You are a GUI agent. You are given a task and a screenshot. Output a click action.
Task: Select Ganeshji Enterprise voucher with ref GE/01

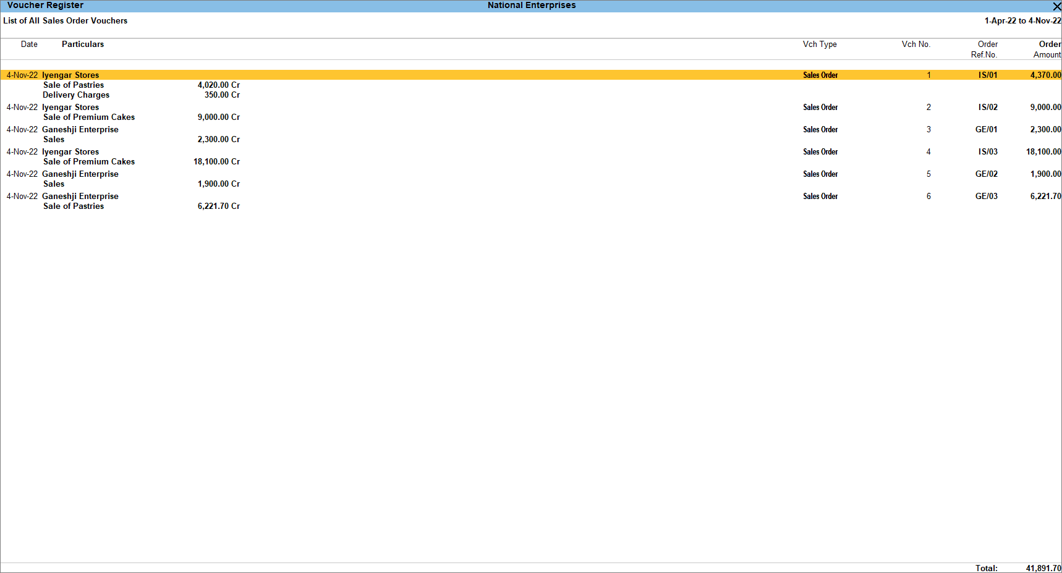[x=531, y=129]
